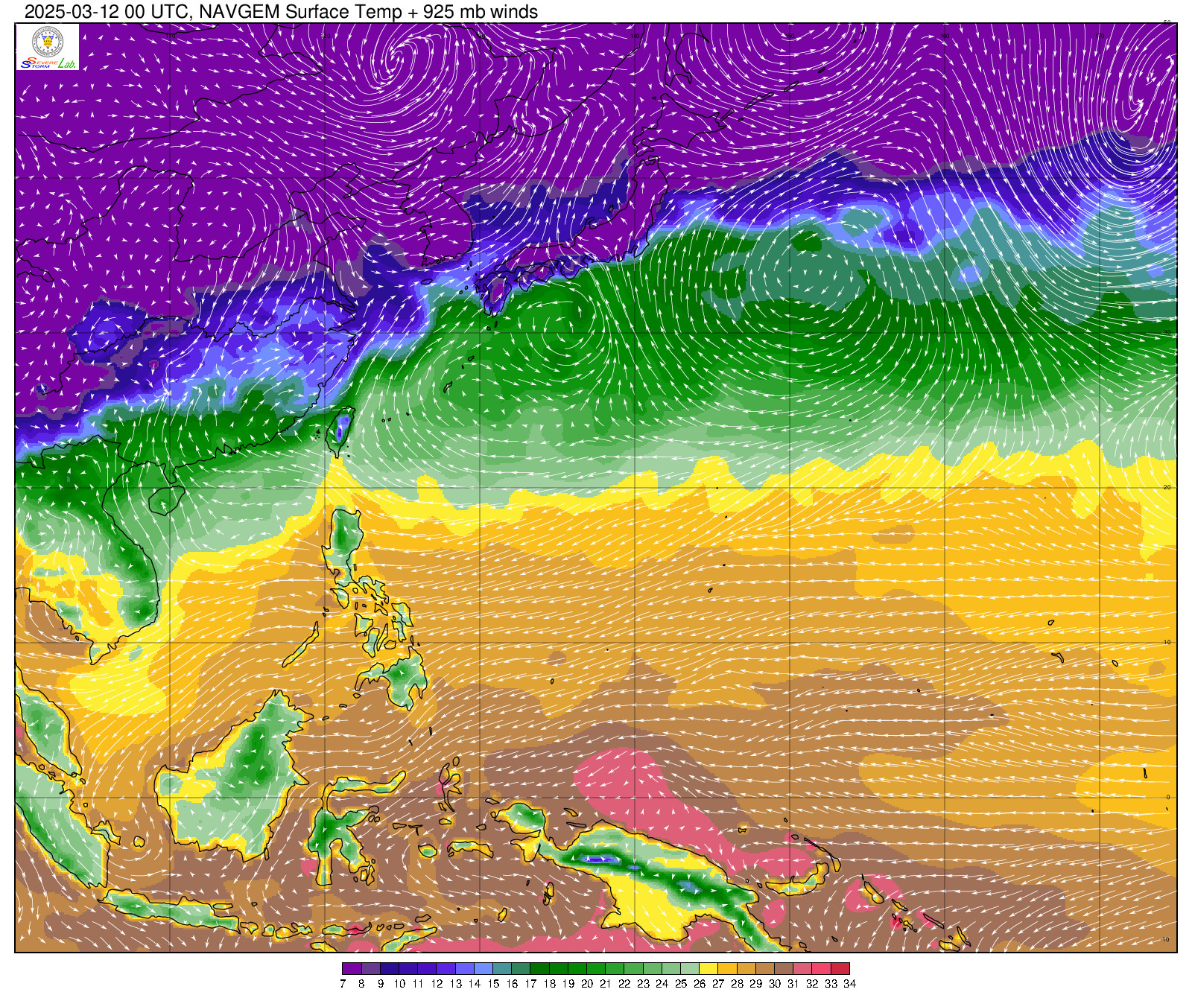Click the legend label 34

click(849, 984)
